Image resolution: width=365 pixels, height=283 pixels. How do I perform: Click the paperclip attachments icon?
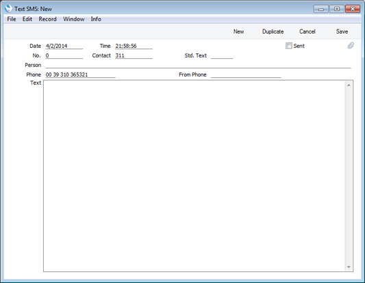click(x=351, y=46)
